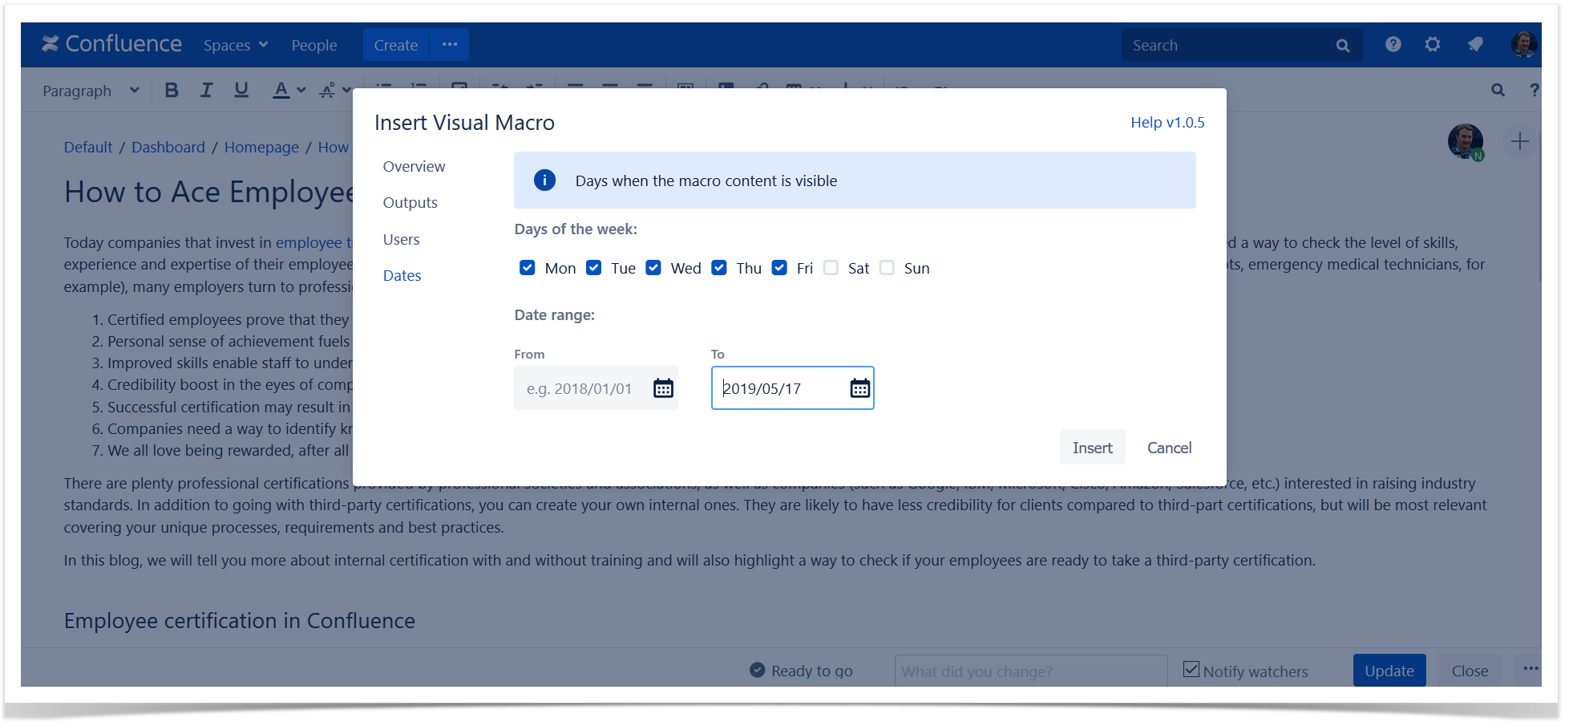The width and height of the screenshot is (1569, 726).
Task: Switch to the Overview tab
Action: [414, 167]
